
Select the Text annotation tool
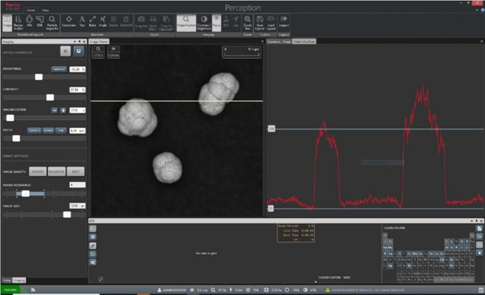pyautogui.click(x=82, y=21)
